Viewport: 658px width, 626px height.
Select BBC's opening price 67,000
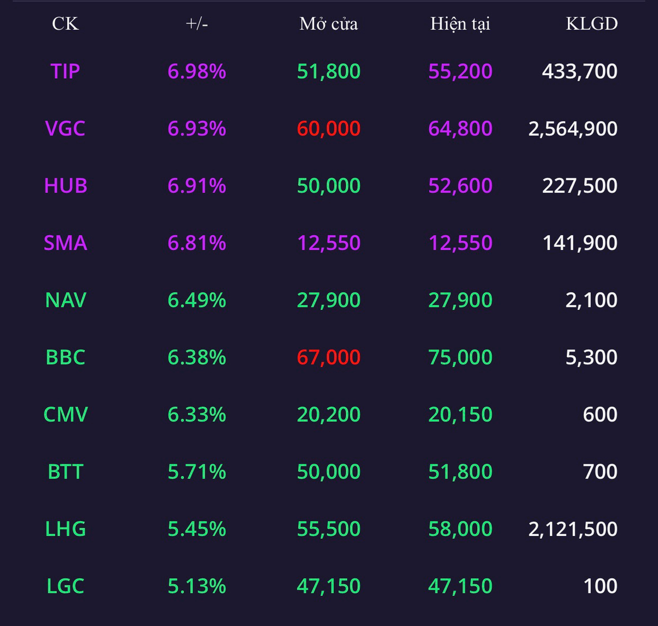coord(329,358)
